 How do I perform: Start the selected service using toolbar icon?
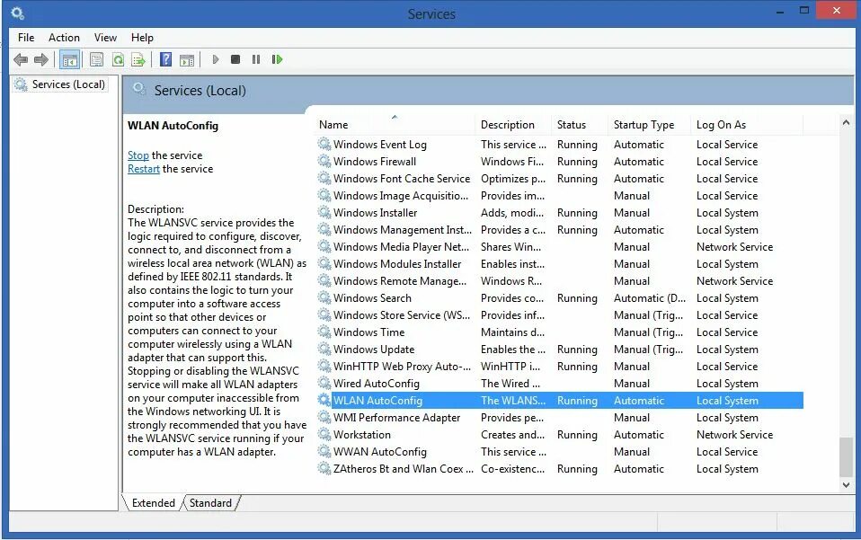click(215, 58)
